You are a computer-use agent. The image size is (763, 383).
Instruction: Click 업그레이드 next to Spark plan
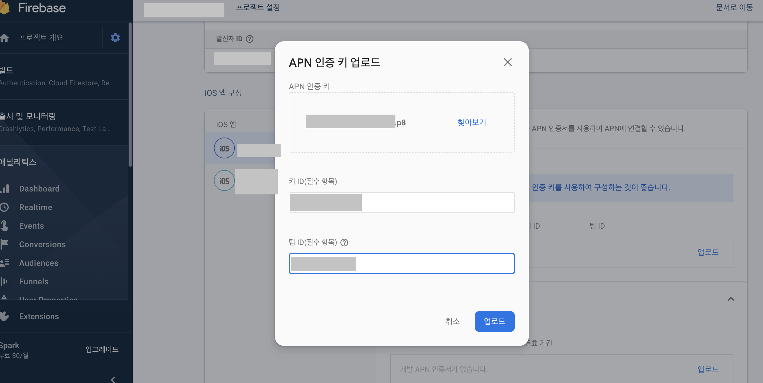click(x=102, y=349)
